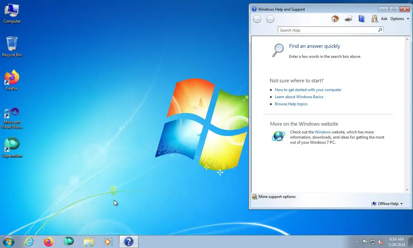Click the 'Not sure where to start?' heading
Viewport: 413px width, 248px height.
(x=297, y=81)
